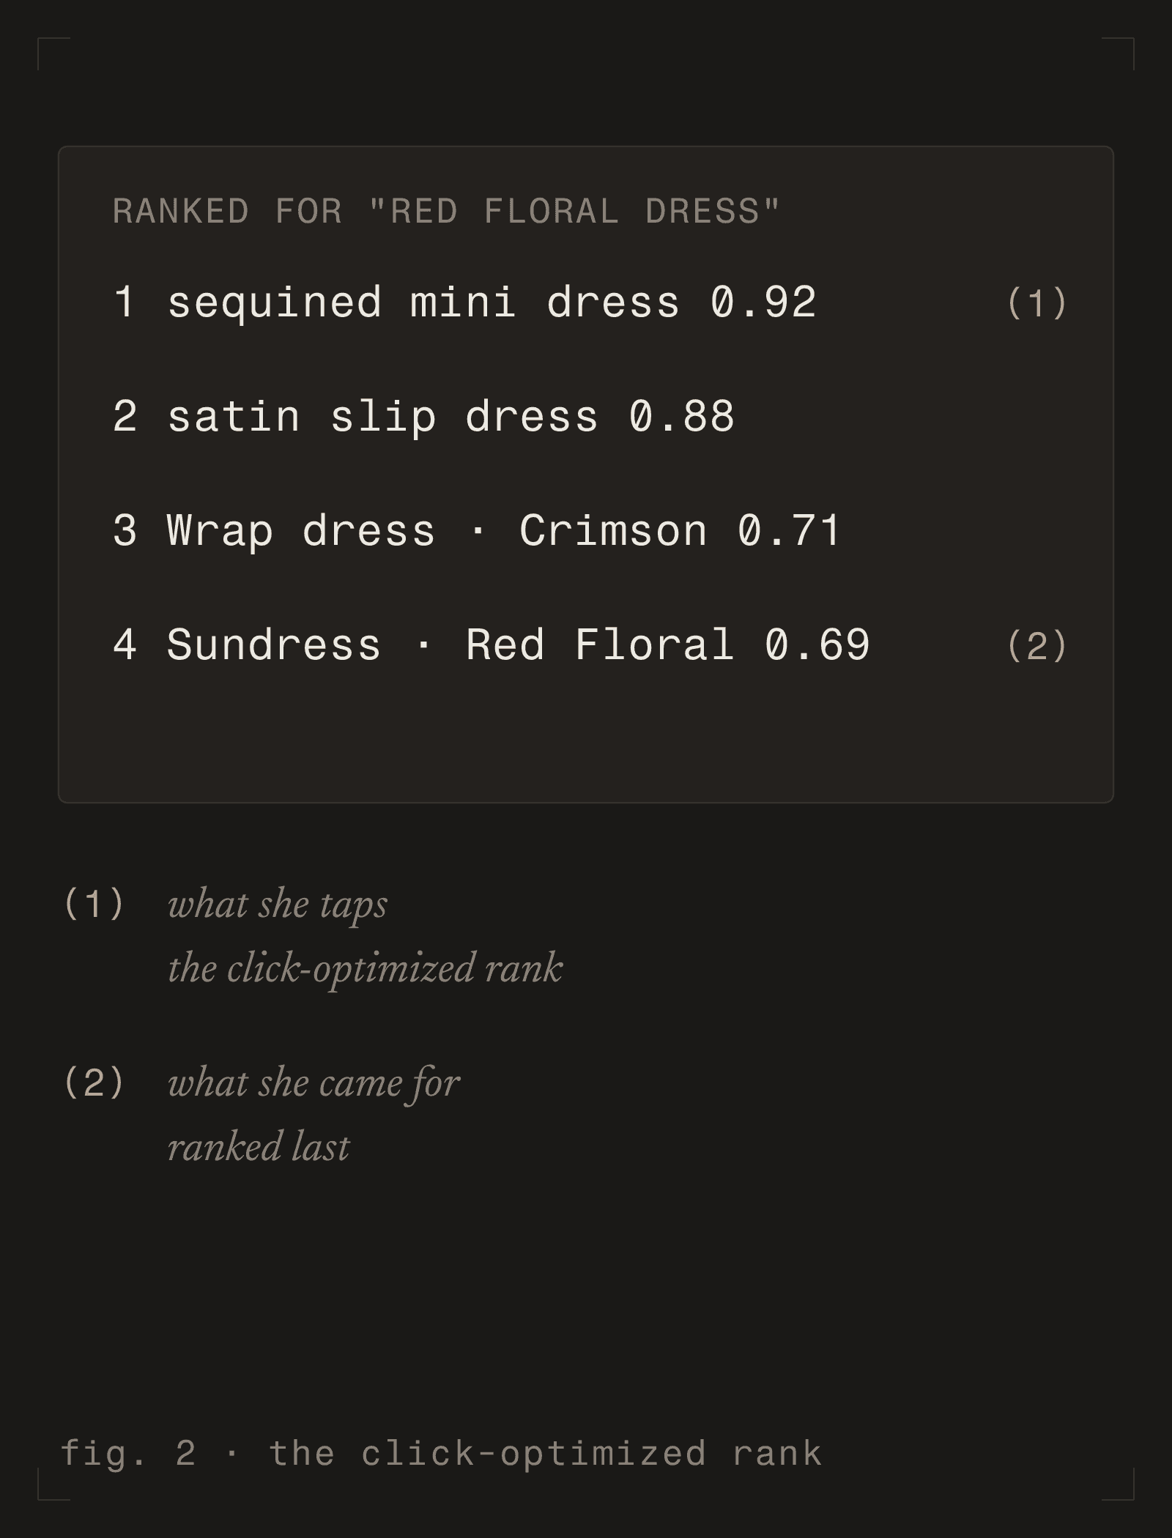Click annotation marker (2) beside Sundress row

pos(1037,645)
